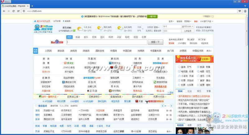
Task: Click the 2345.com octopus logo
Action: [x=43, y=29]
